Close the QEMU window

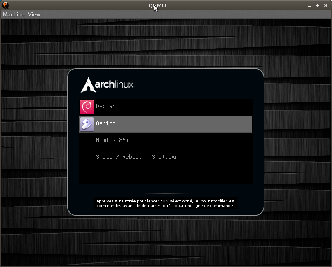[326, 5]
